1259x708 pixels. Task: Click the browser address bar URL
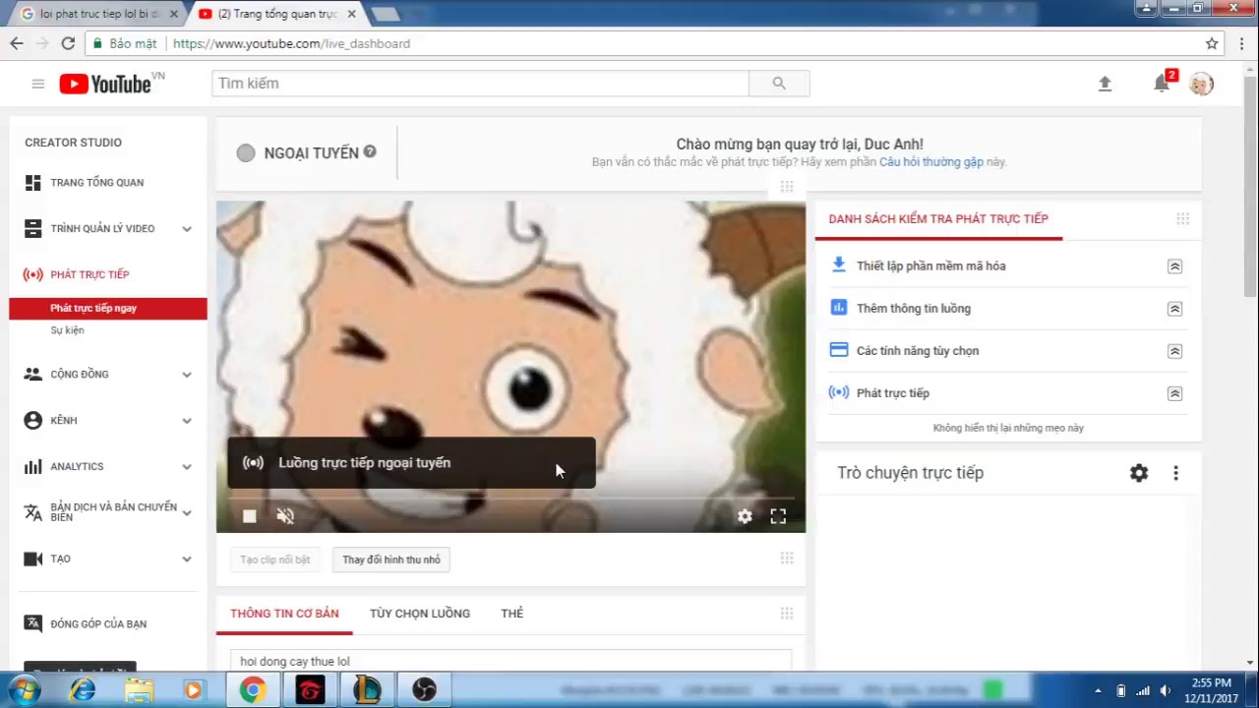coord(291,43)
